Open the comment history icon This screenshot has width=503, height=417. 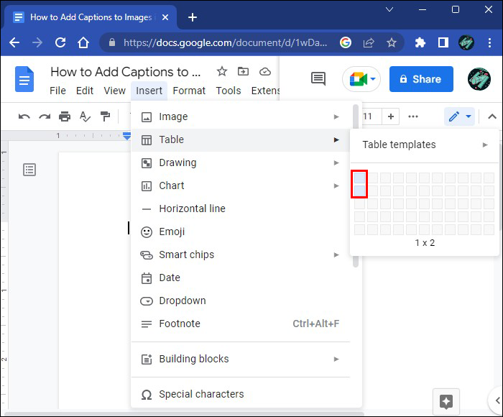(x=318, y=79)
